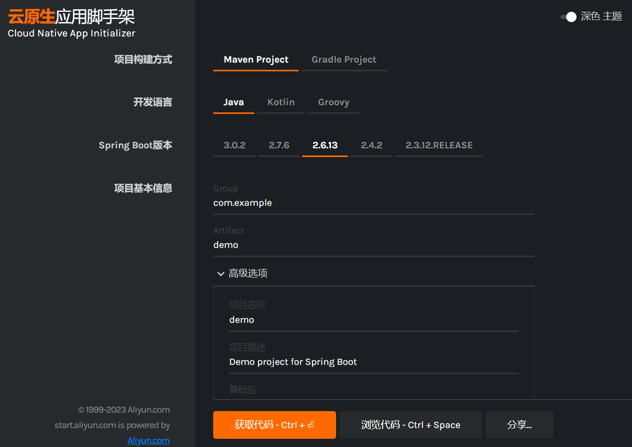Image resolution: width=632 pixels, height=447 pixels.
Task: Edit the 项目描述 description field
Action: pos(374,362)
